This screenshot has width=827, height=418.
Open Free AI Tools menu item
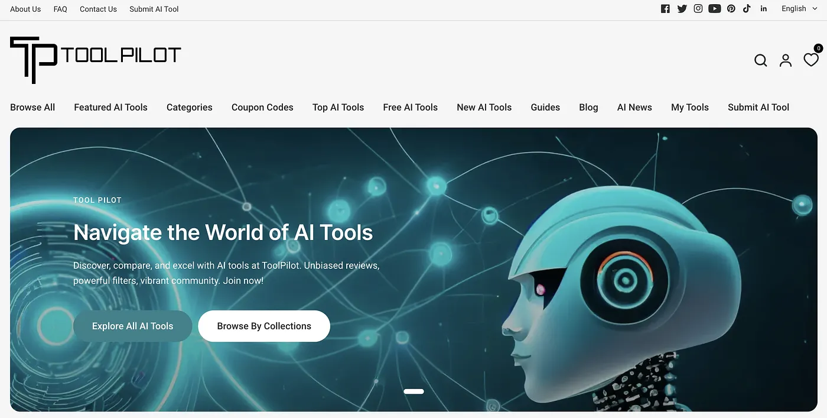tap(410, 107)
